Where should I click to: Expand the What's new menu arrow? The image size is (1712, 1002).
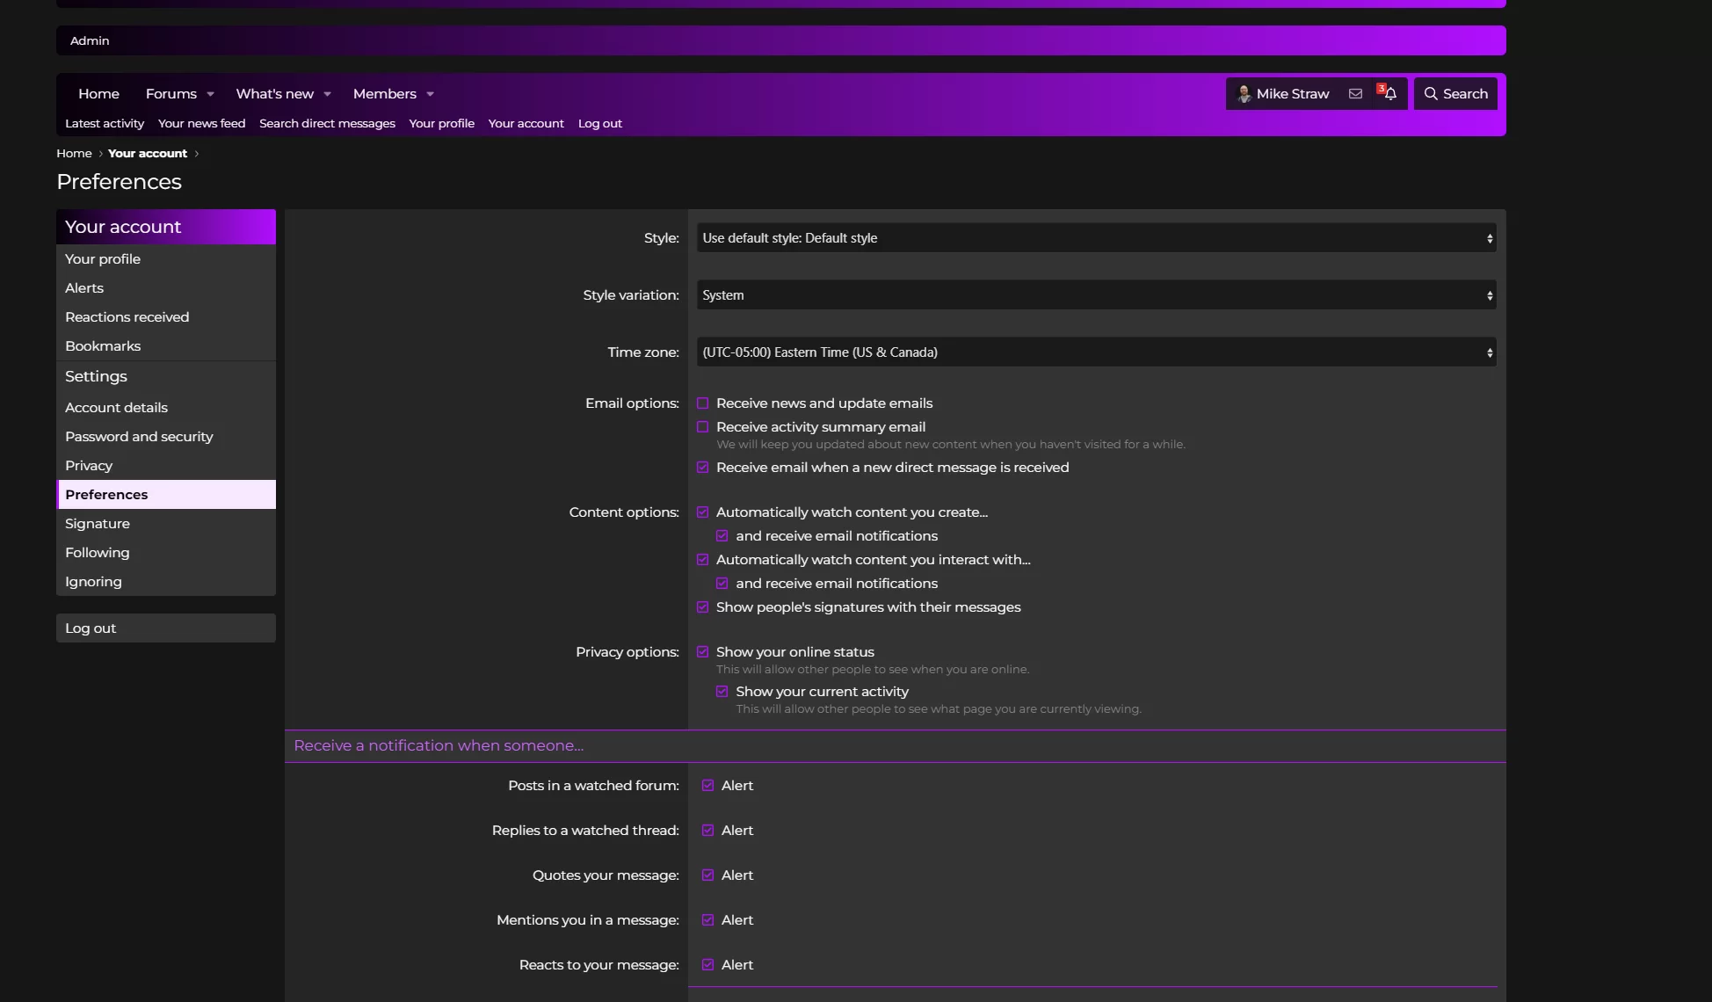328,94
